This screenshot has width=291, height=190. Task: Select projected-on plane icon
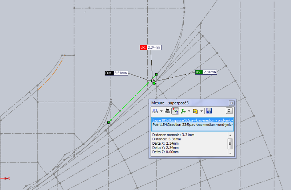[x=195, y=111]
